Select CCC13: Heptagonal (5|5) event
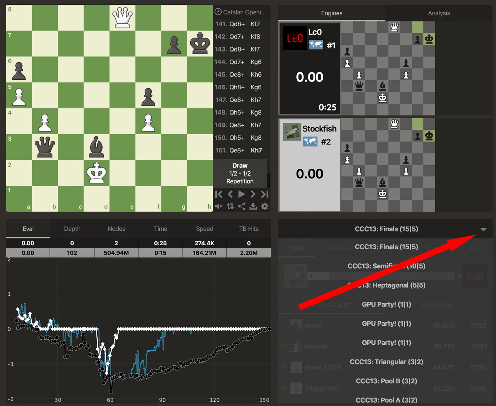Screen dimensions: 496x406 pos(386,285)
